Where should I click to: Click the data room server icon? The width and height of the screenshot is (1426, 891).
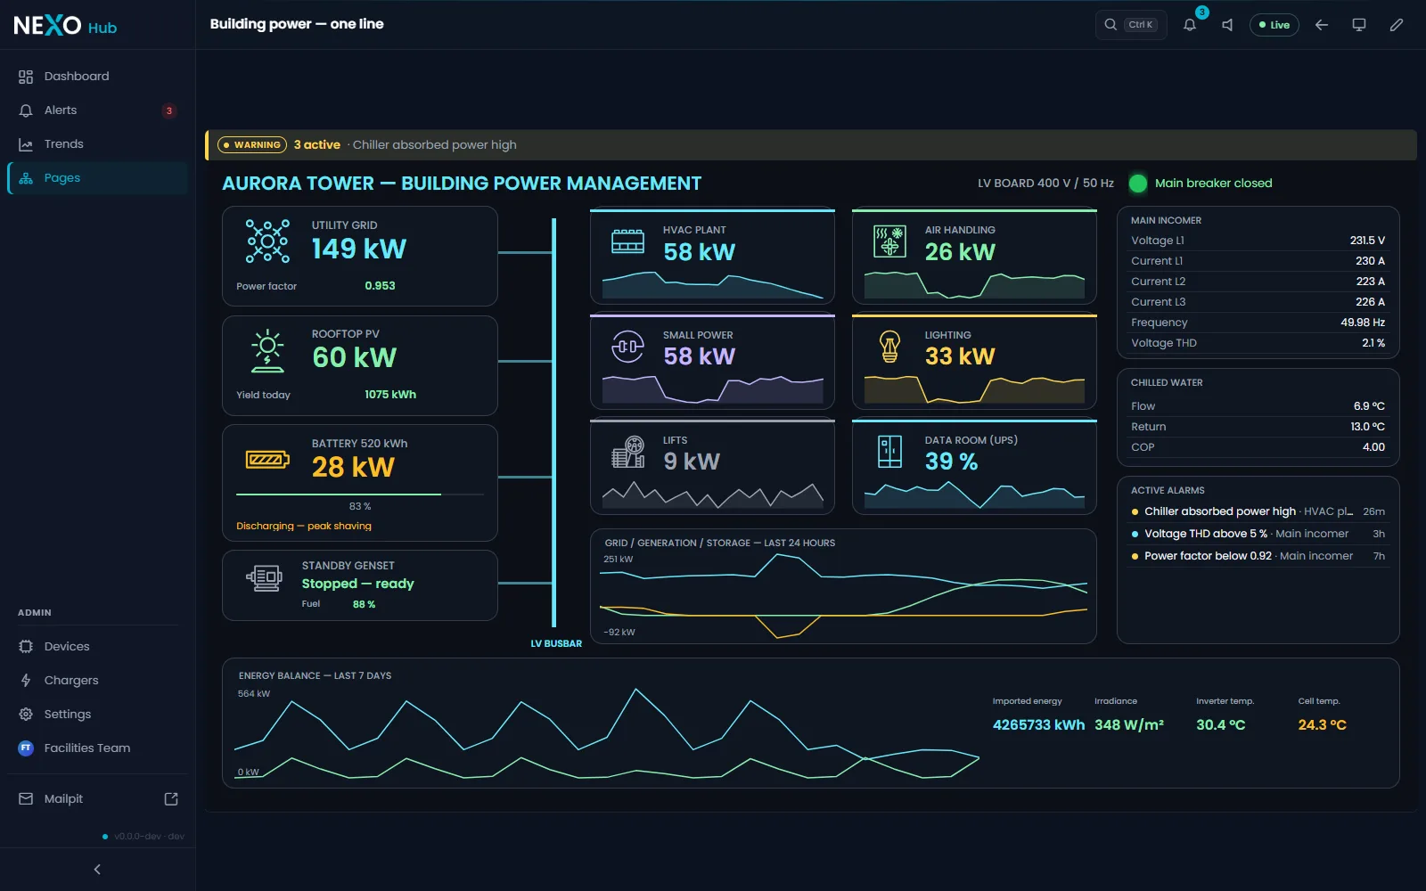pyautogui.click(x=889, y=452)
